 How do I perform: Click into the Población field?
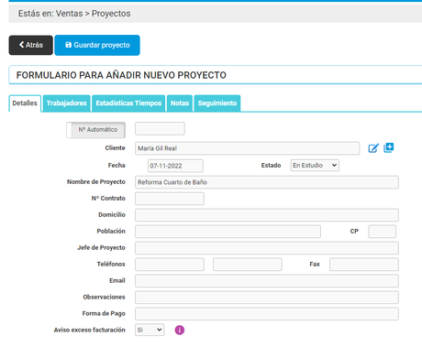pos(228,232)
